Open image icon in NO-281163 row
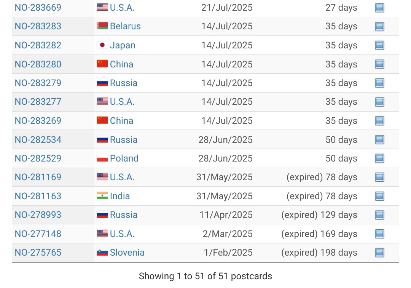The width and height of the screenshot is (411, 288). [379, 196]
